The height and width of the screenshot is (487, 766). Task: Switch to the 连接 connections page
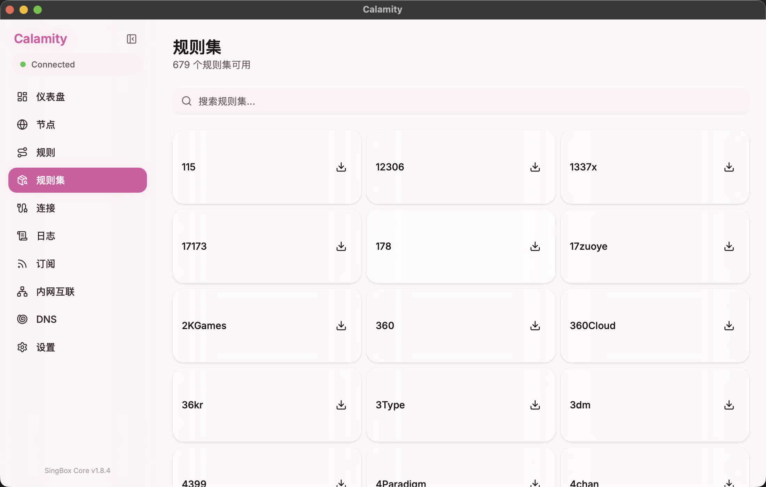click(x=46, y=208)
